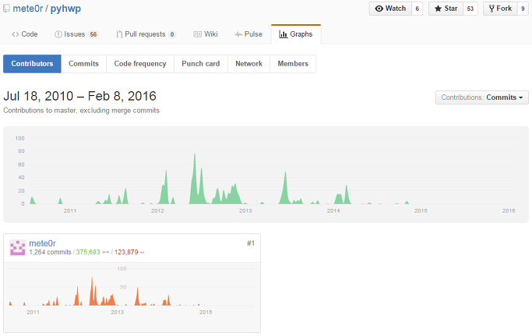Expand the Contributions: Commits dropdown
The width and height of the screenshot is (532, 336).
[x=482, y=97]
